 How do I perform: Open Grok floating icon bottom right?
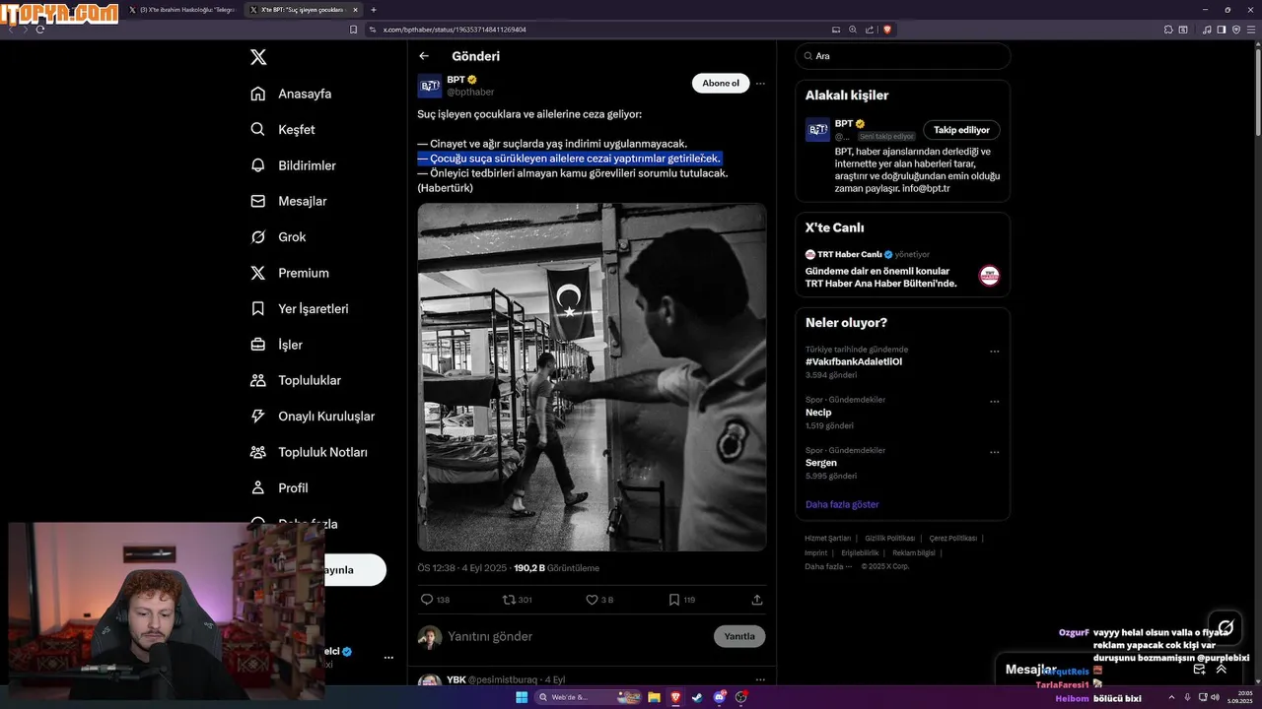1226,626
